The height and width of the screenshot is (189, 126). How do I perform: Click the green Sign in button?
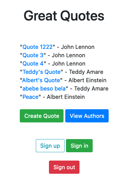pos(79,146)
